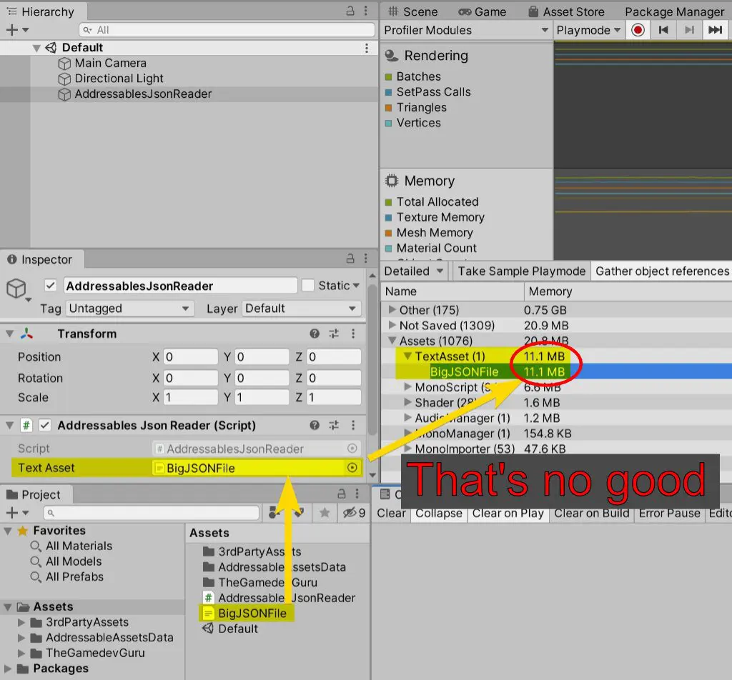This screenshot has height=680, width=732.
Task: Click the Clear on Play button
Action: click(508, 513)
